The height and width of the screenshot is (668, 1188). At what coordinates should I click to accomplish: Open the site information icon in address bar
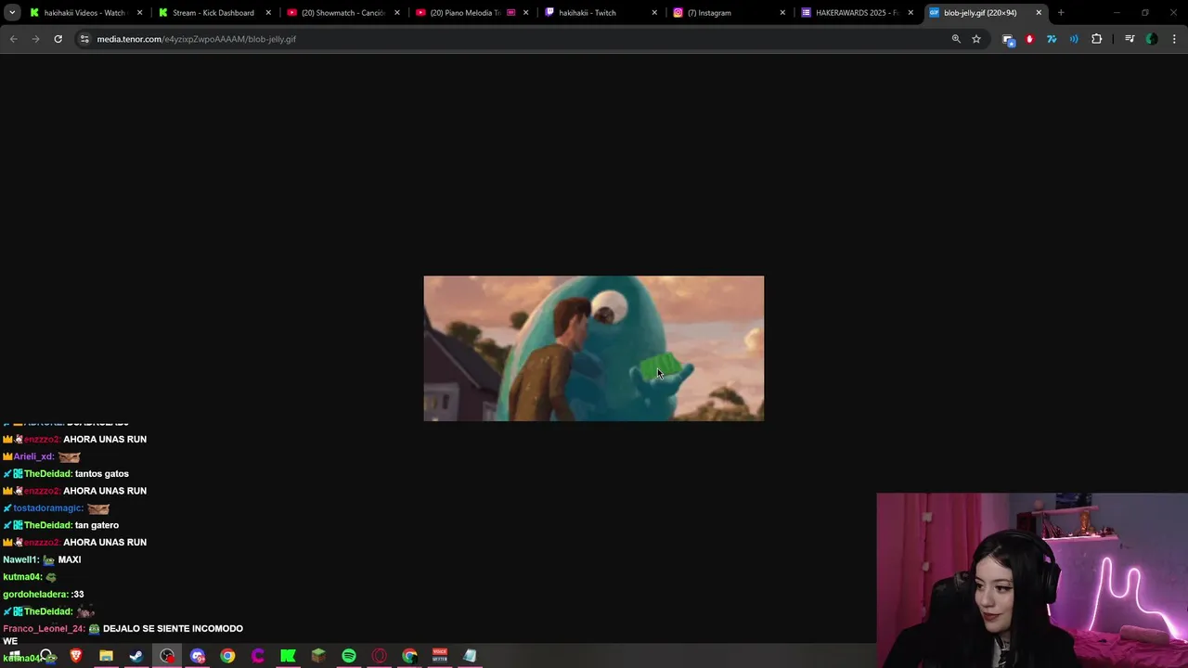pos(84,39)
